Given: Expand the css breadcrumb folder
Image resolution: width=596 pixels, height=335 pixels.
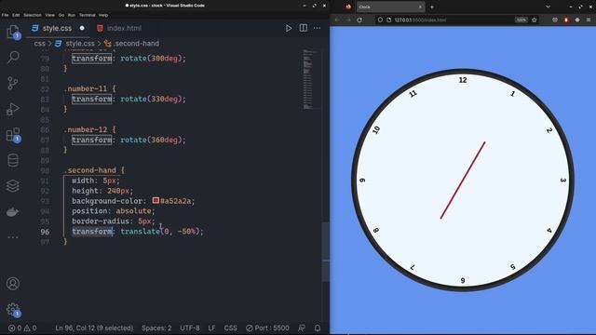Looking at the screenshot, I should [39, 44].
